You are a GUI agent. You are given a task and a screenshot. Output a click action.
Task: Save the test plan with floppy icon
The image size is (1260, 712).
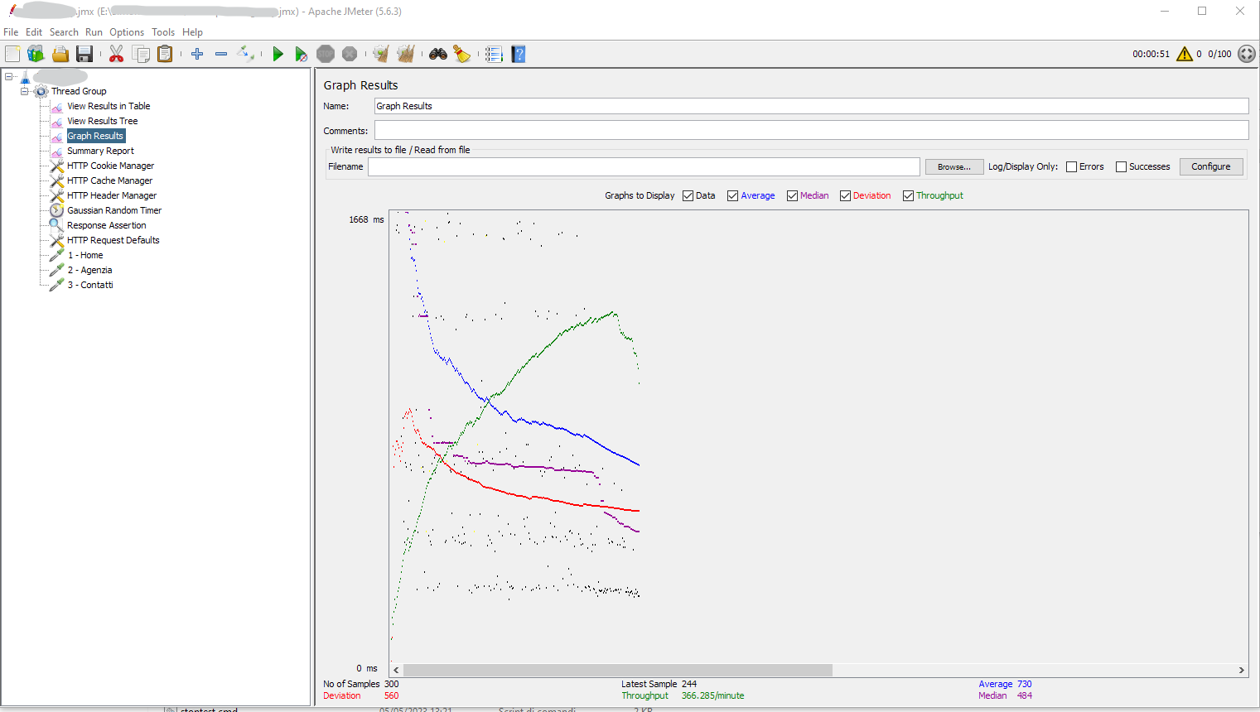(84, 54)
